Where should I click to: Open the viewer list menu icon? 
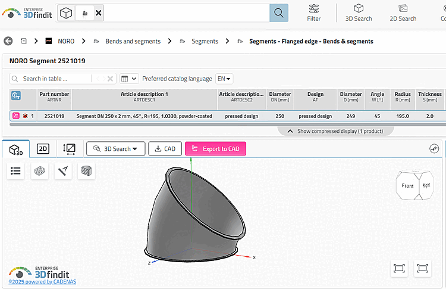(15, 171)
